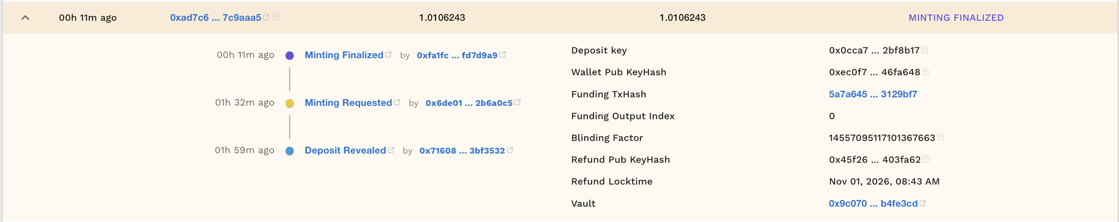Open external link for address 0xfa1fc
1119x222 pixels.
click(x=503, y=54)
